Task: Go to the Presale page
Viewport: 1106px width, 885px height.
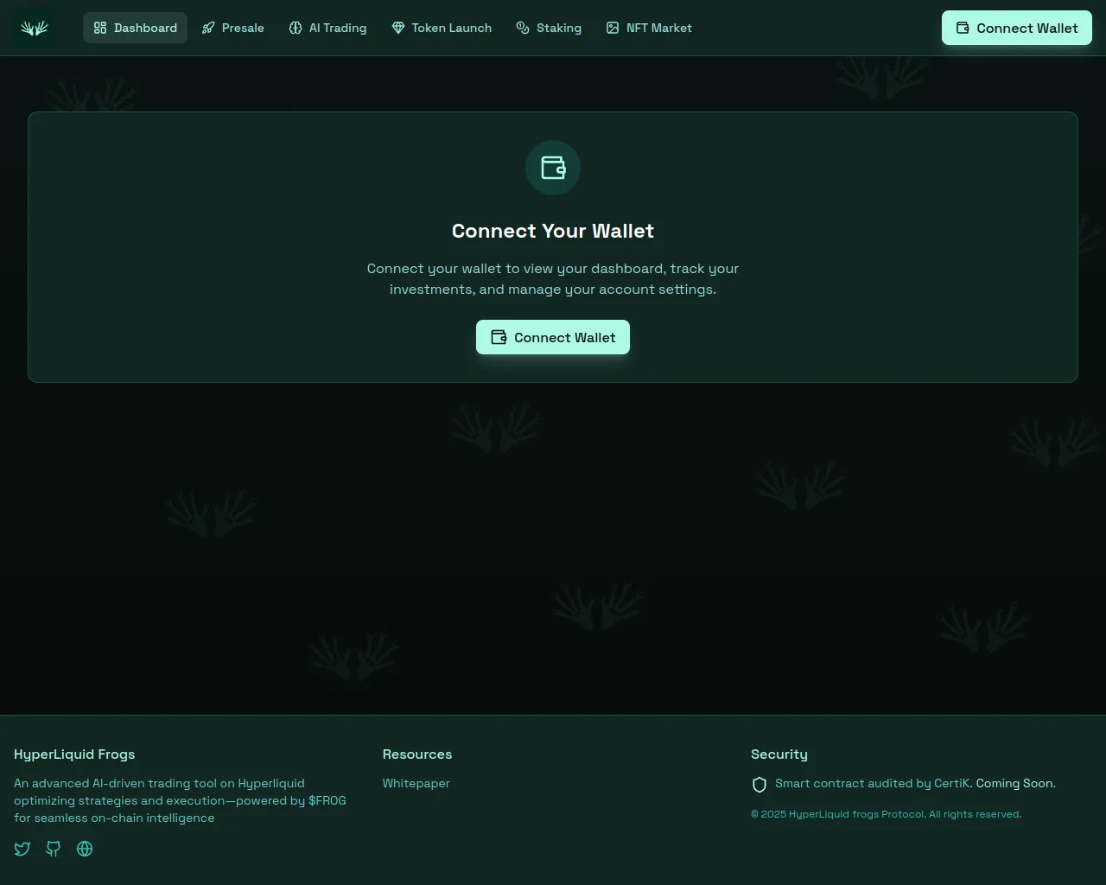Action: pos(232,28)
